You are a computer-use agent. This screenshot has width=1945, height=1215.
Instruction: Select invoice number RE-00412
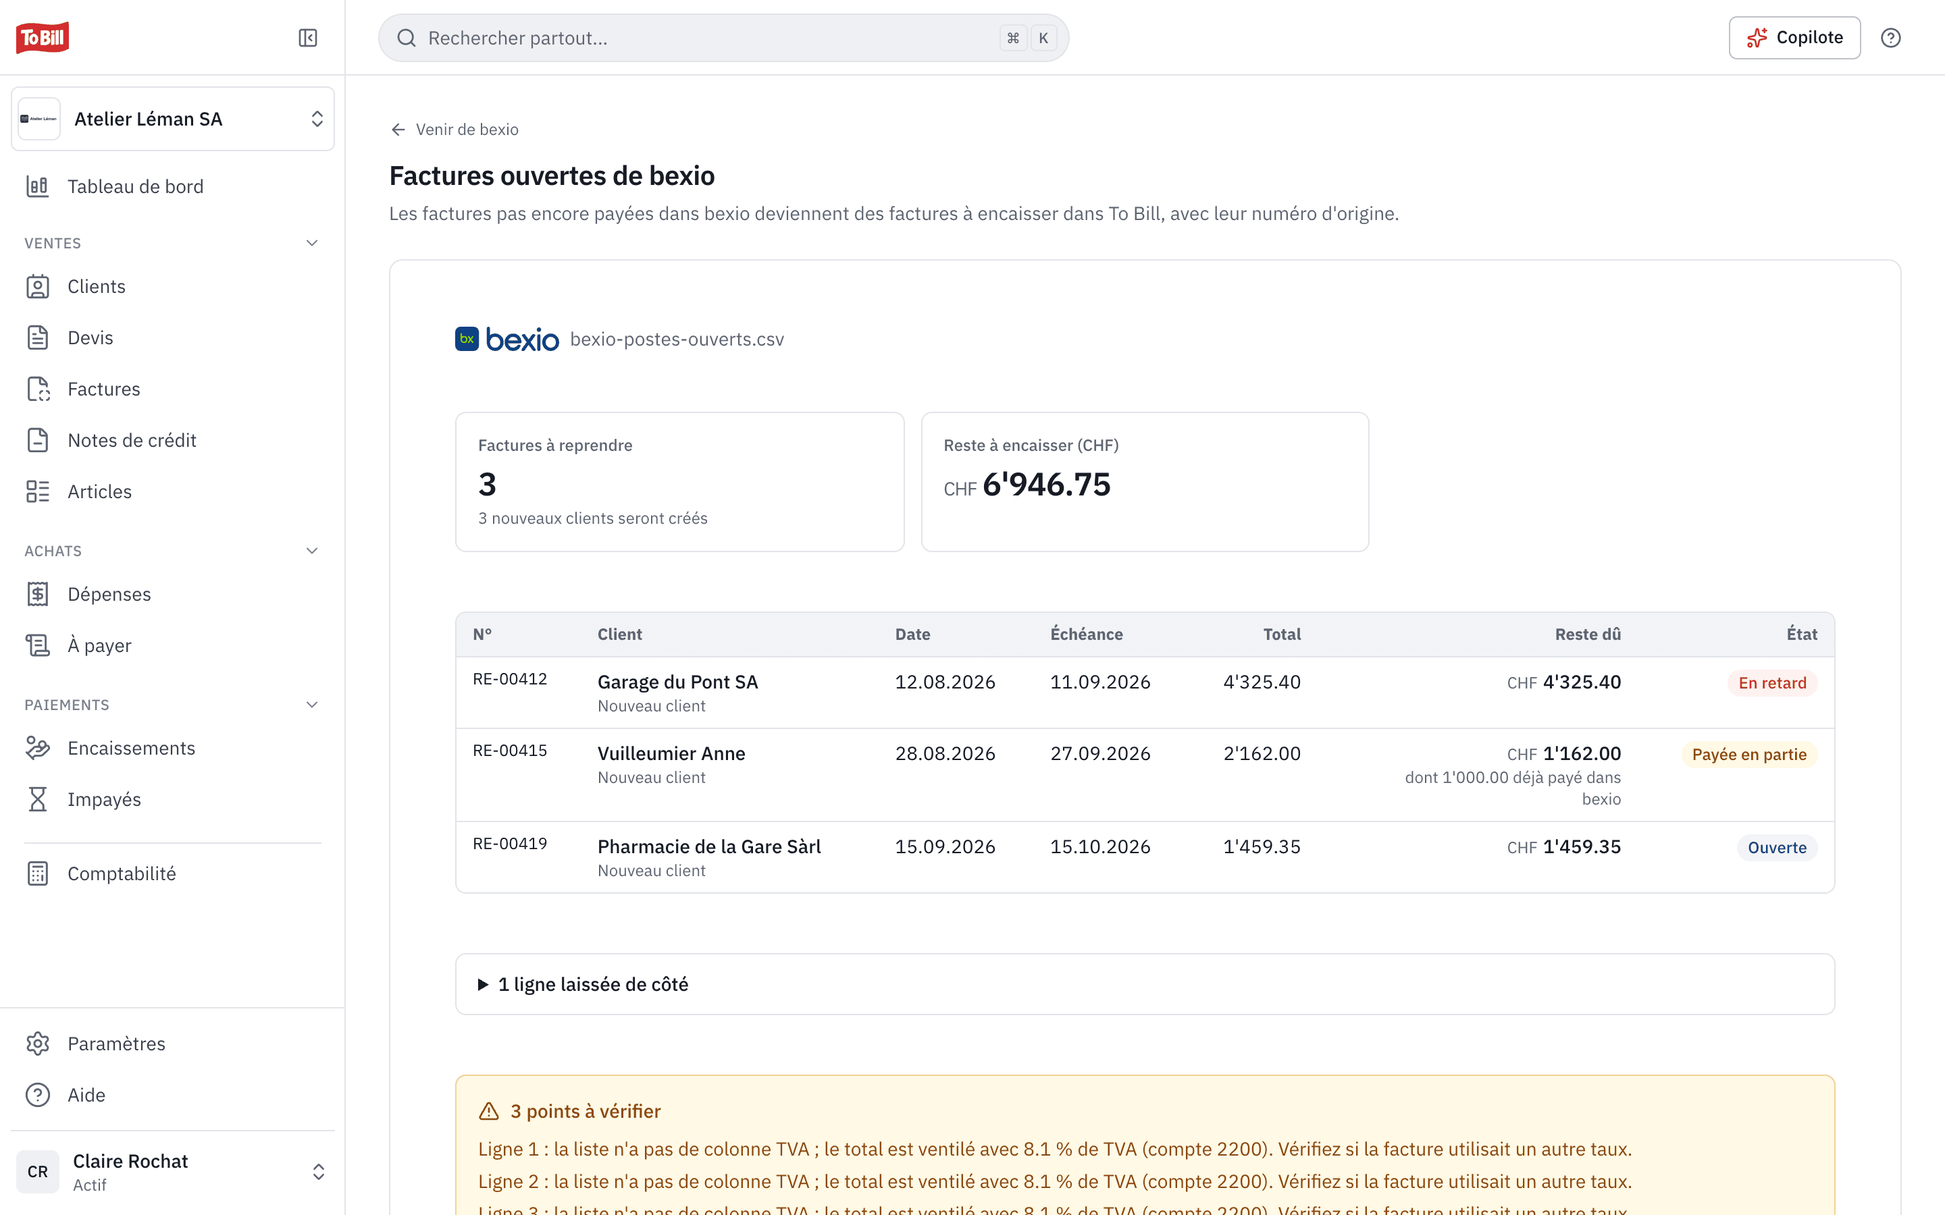point(510,679)
